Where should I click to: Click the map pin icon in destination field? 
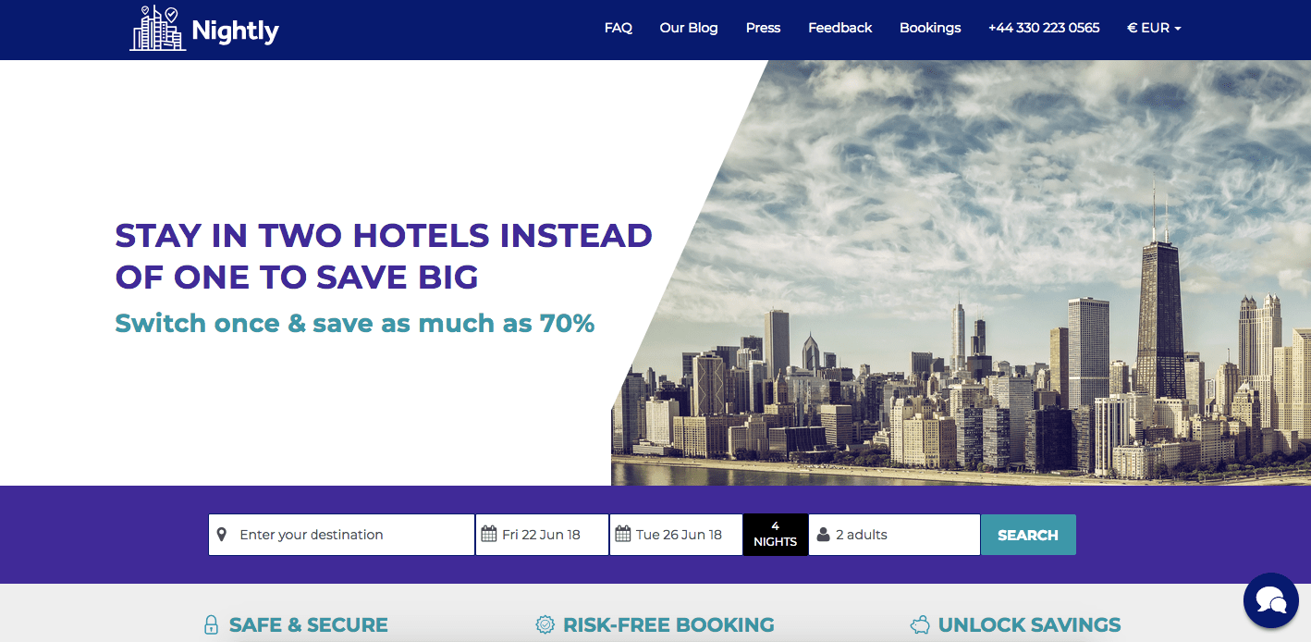click(222, 535)
